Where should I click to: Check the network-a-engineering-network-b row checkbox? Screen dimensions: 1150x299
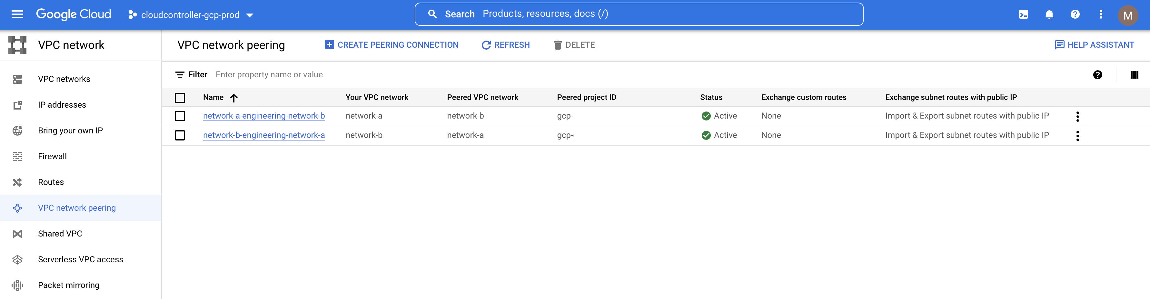(180, 116)
